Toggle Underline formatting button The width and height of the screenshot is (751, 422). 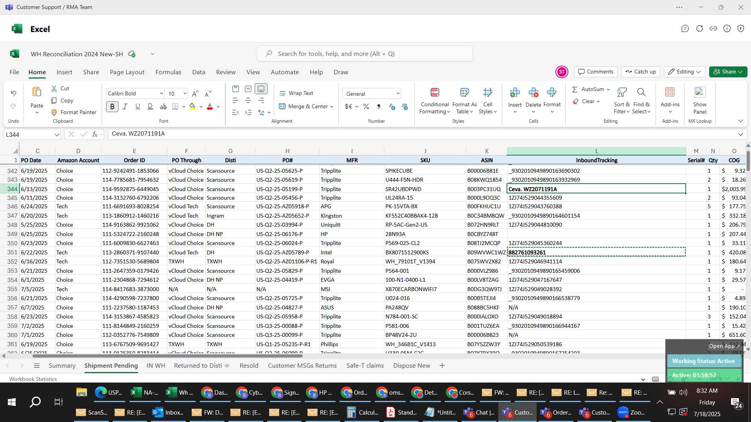(138, 107)
